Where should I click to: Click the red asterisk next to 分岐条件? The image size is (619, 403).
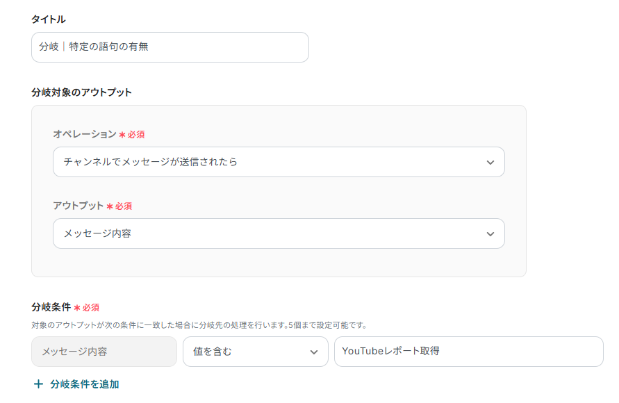(x=77, y=307)
